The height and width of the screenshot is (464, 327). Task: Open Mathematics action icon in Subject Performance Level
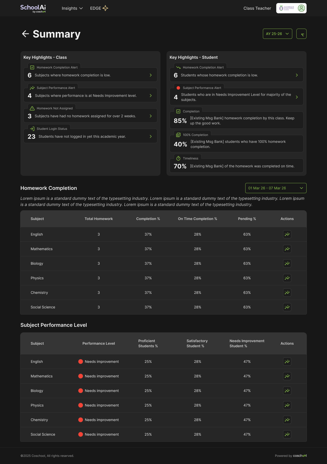click(x=287, y=376)
